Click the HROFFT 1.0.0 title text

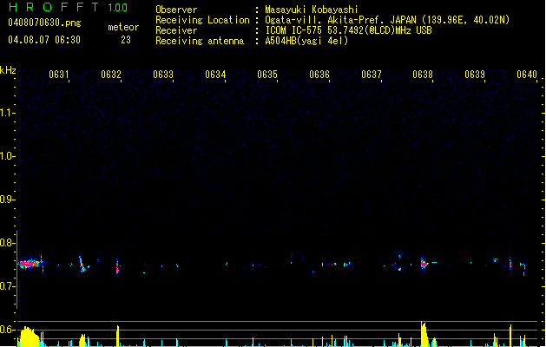tap(68, 7)
